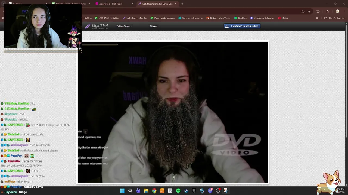Open Microsoft Teams from taskbar
348x195 pixels.
click(138, 191)
